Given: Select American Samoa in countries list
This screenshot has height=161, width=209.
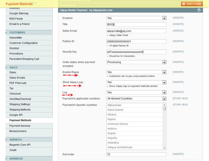Looking at the screenshot, I should pos(135,124).
